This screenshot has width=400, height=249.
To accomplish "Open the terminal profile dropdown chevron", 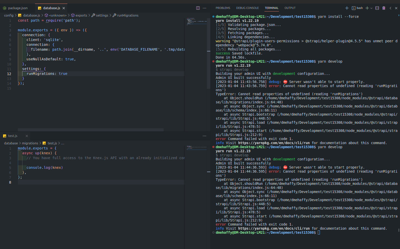I will (372, 8).
